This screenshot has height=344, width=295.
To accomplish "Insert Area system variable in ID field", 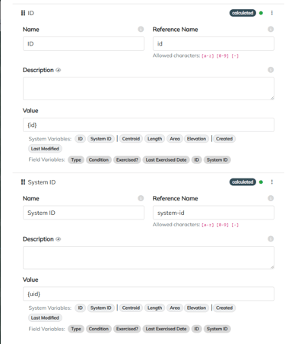I will (x=175, y=139).
